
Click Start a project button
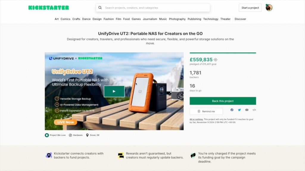click(x=250, y=8)
